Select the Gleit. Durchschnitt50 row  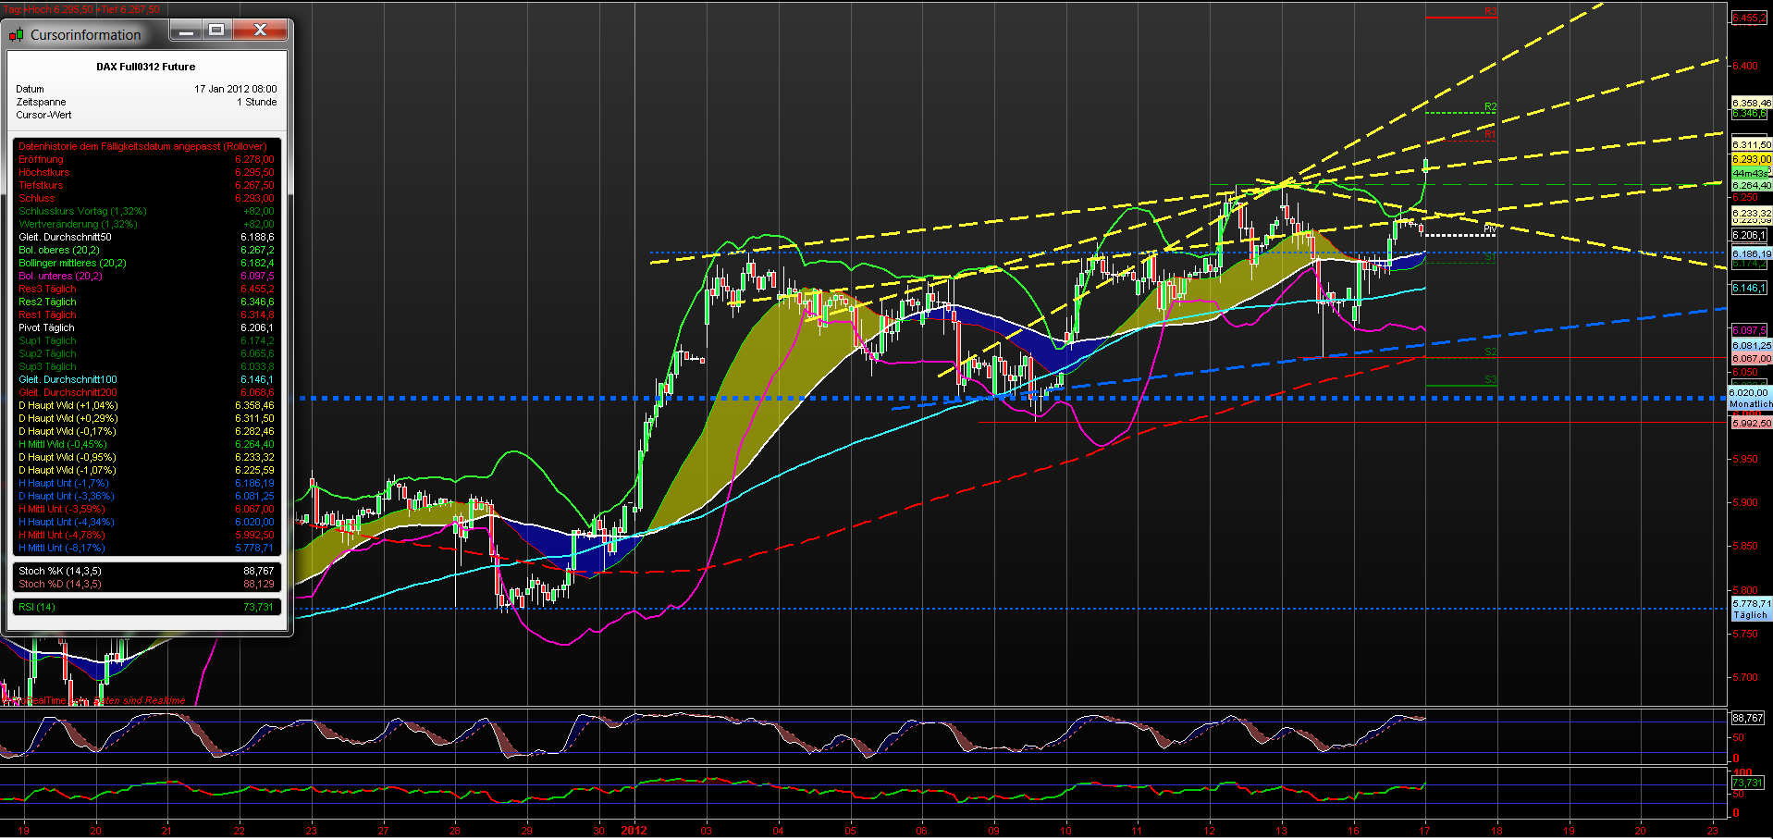click(65, 237)
